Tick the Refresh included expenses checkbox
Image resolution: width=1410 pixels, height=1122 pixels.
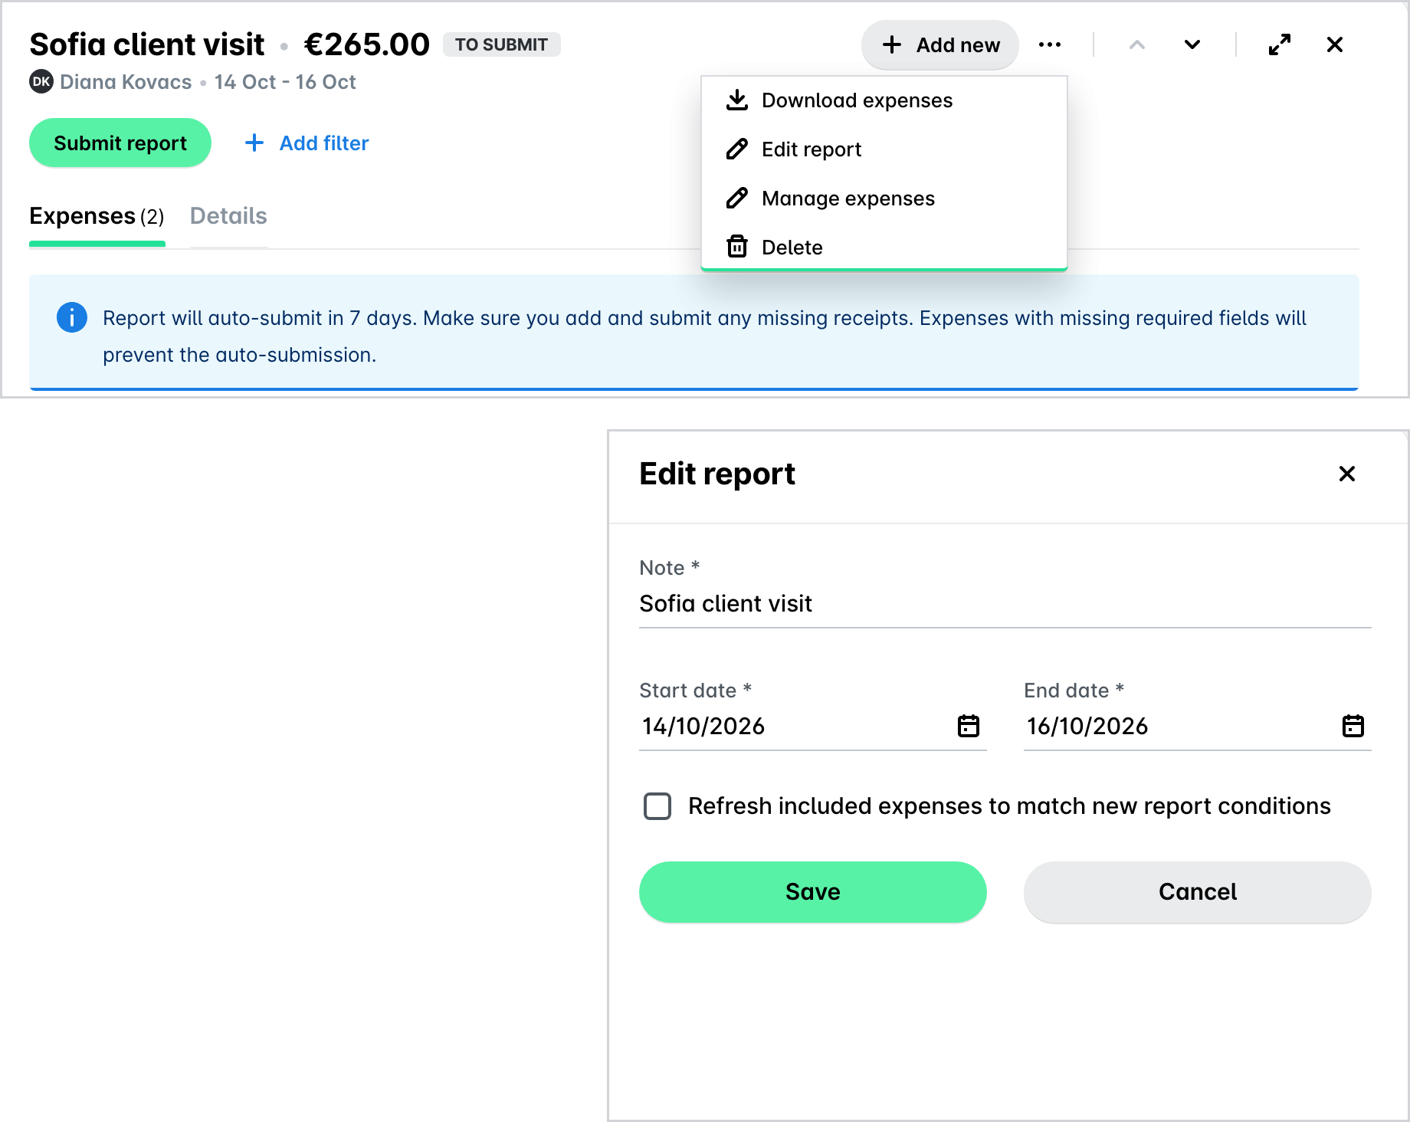tap(657, 806)
